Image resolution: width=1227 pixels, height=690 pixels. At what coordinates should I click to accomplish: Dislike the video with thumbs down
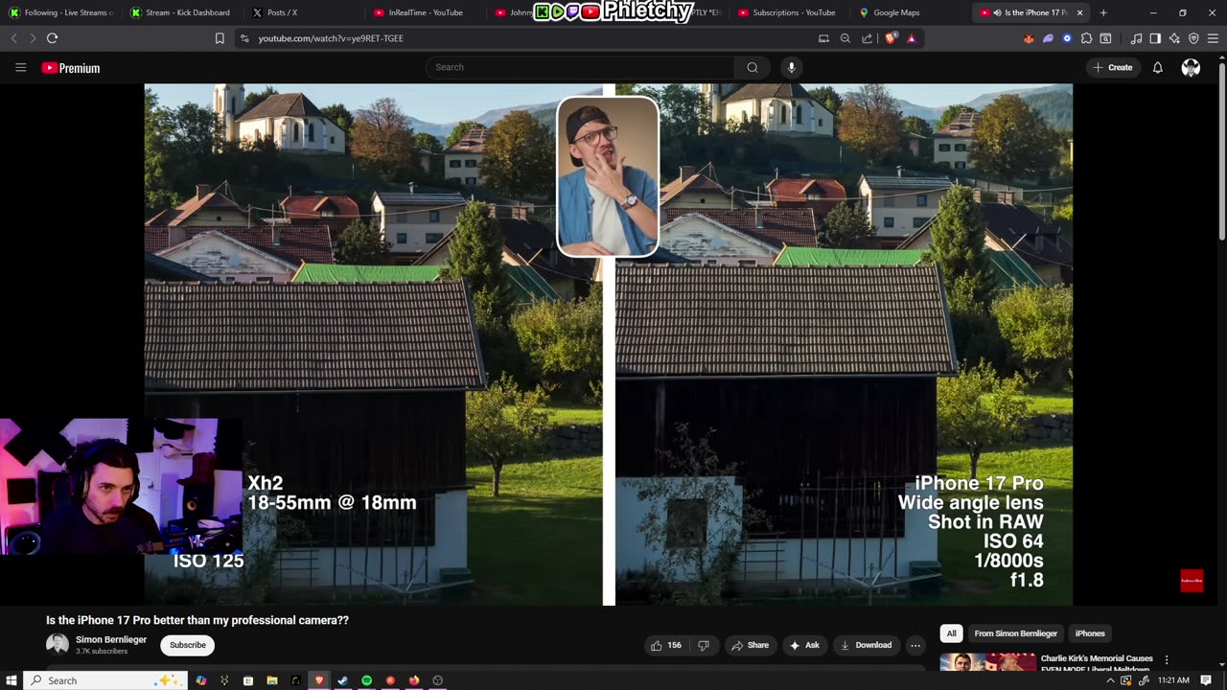(x=703, y=645)
